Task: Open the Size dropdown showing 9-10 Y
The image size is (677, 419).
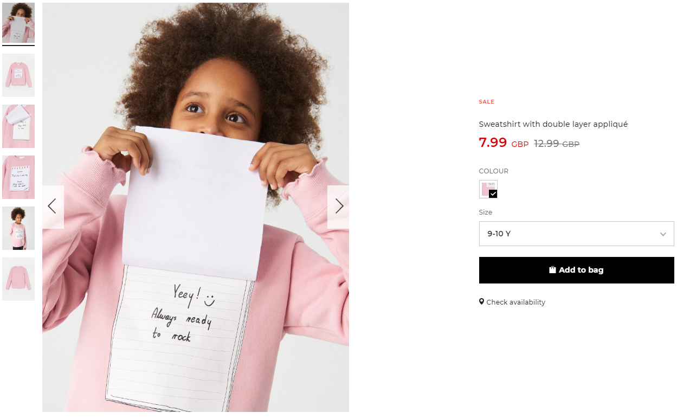Action: tap(576, 234)
